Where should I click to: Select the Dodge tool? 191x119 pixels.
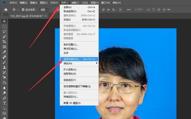tap(4, 93)
